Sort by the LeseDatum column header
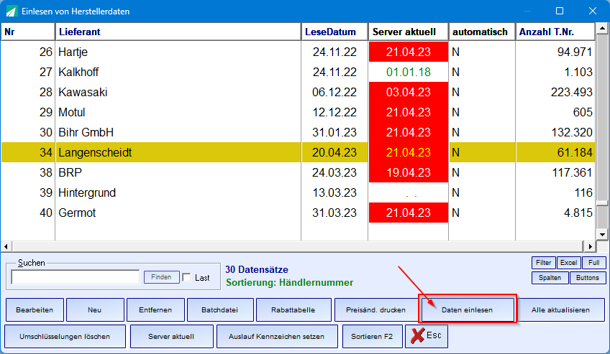Viewport: 610px width, 354px height. tap(334, 32)
